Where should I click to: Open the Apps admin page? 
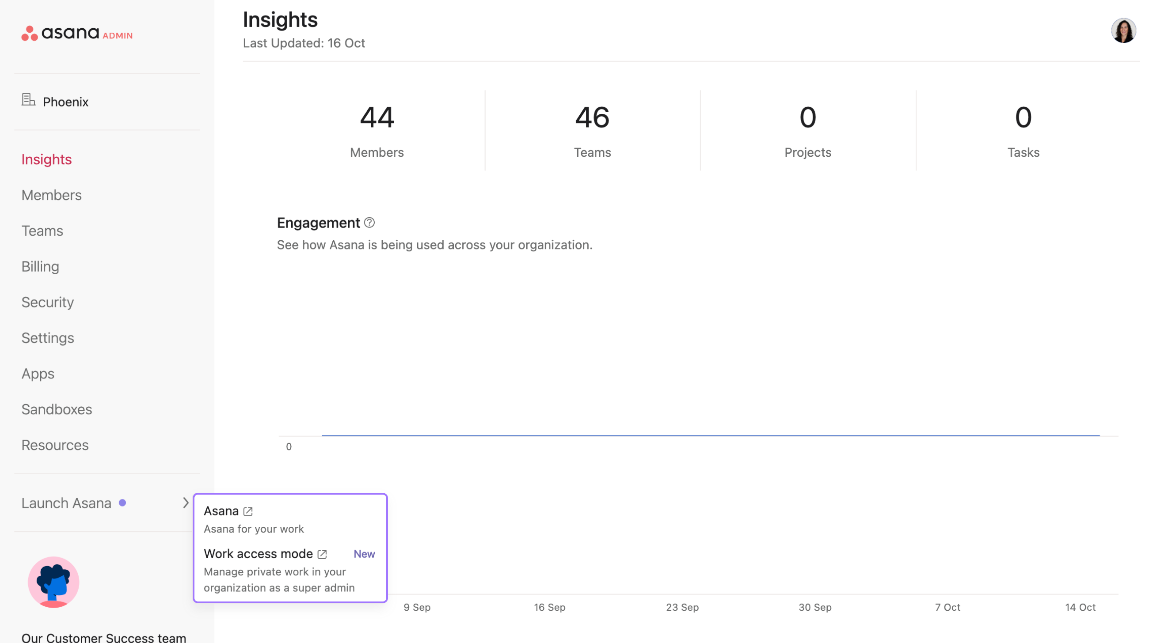click(x=38, y=374)
